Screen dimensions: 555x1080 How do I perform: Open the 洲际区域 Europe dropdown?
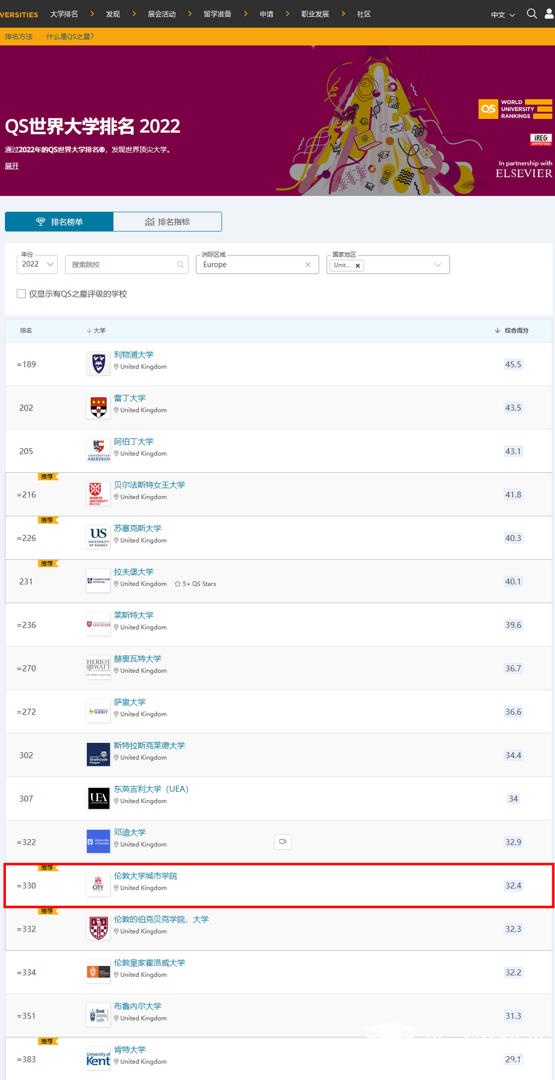(257, 265)
